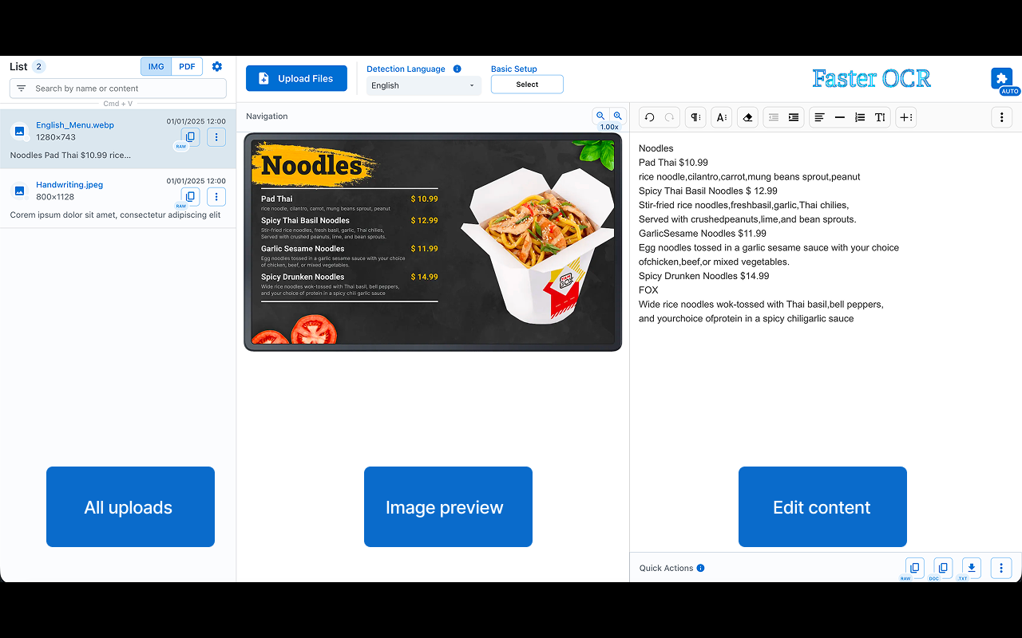Screen dimensions: 1022x638
Task: Open the editor toolbar overflow menu
Action: [x=1002, y=117]
